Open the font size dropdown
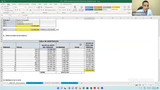The image size is (160, 90). [28, 7]
